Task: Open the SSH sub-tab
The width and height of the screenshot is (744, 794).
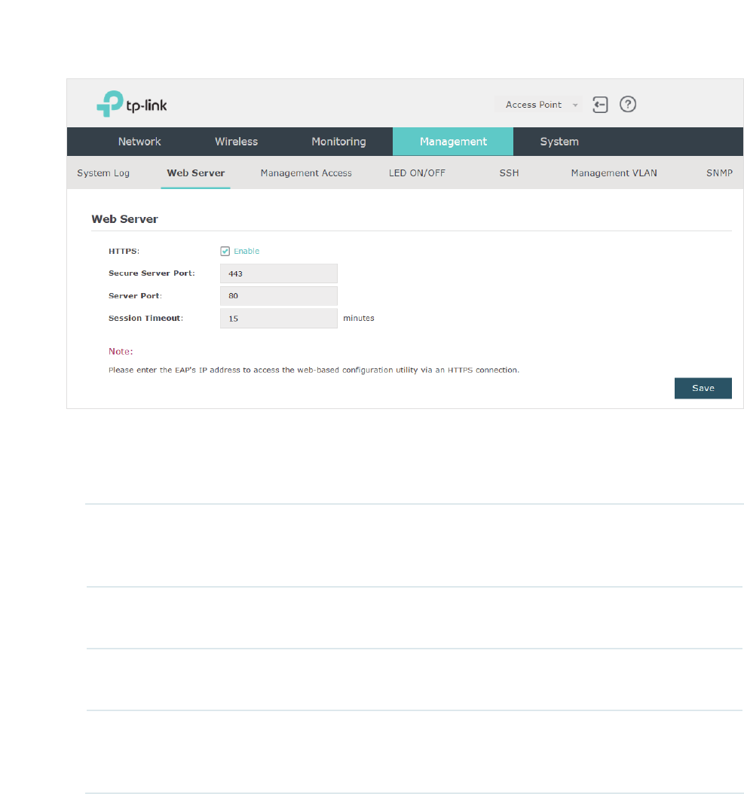Action: (510, 173)
